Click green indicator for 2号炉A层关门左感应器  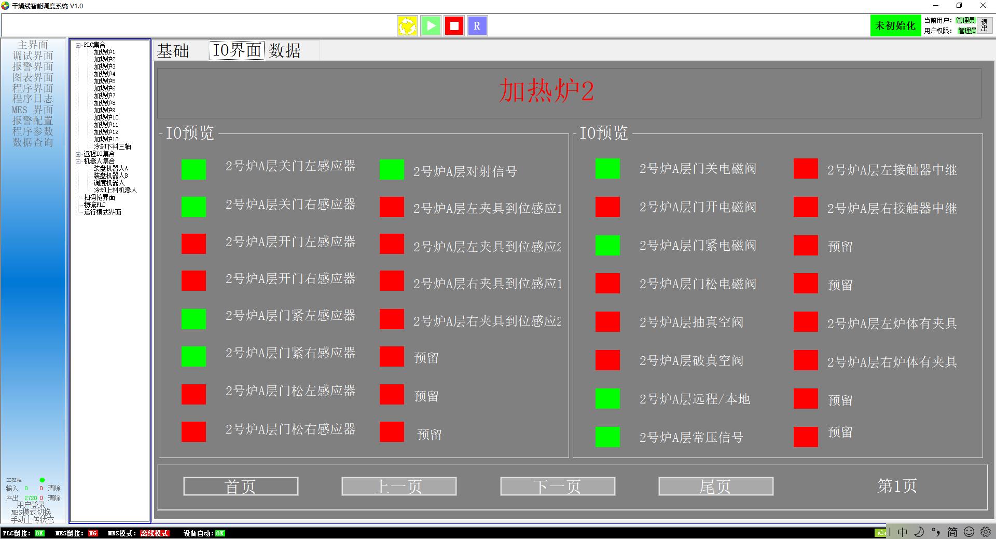tap(193, 169)
